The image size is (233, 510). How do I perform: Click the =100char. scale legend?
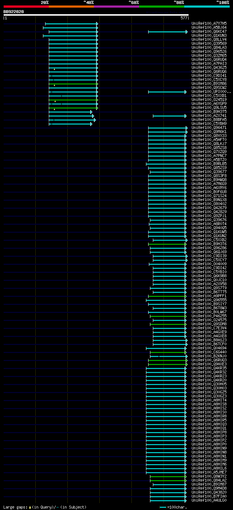point(174,507)
